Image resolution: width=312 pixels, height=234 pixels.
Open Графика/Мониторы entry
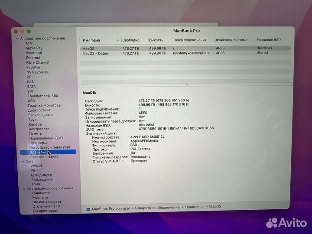(x=45, y=105)
